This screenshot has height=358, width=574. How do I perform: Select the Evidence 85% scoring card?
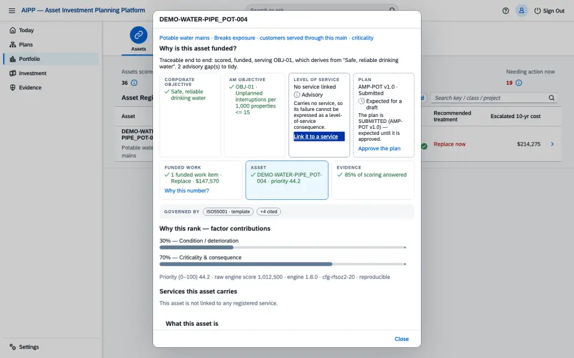tap(373, 180)
